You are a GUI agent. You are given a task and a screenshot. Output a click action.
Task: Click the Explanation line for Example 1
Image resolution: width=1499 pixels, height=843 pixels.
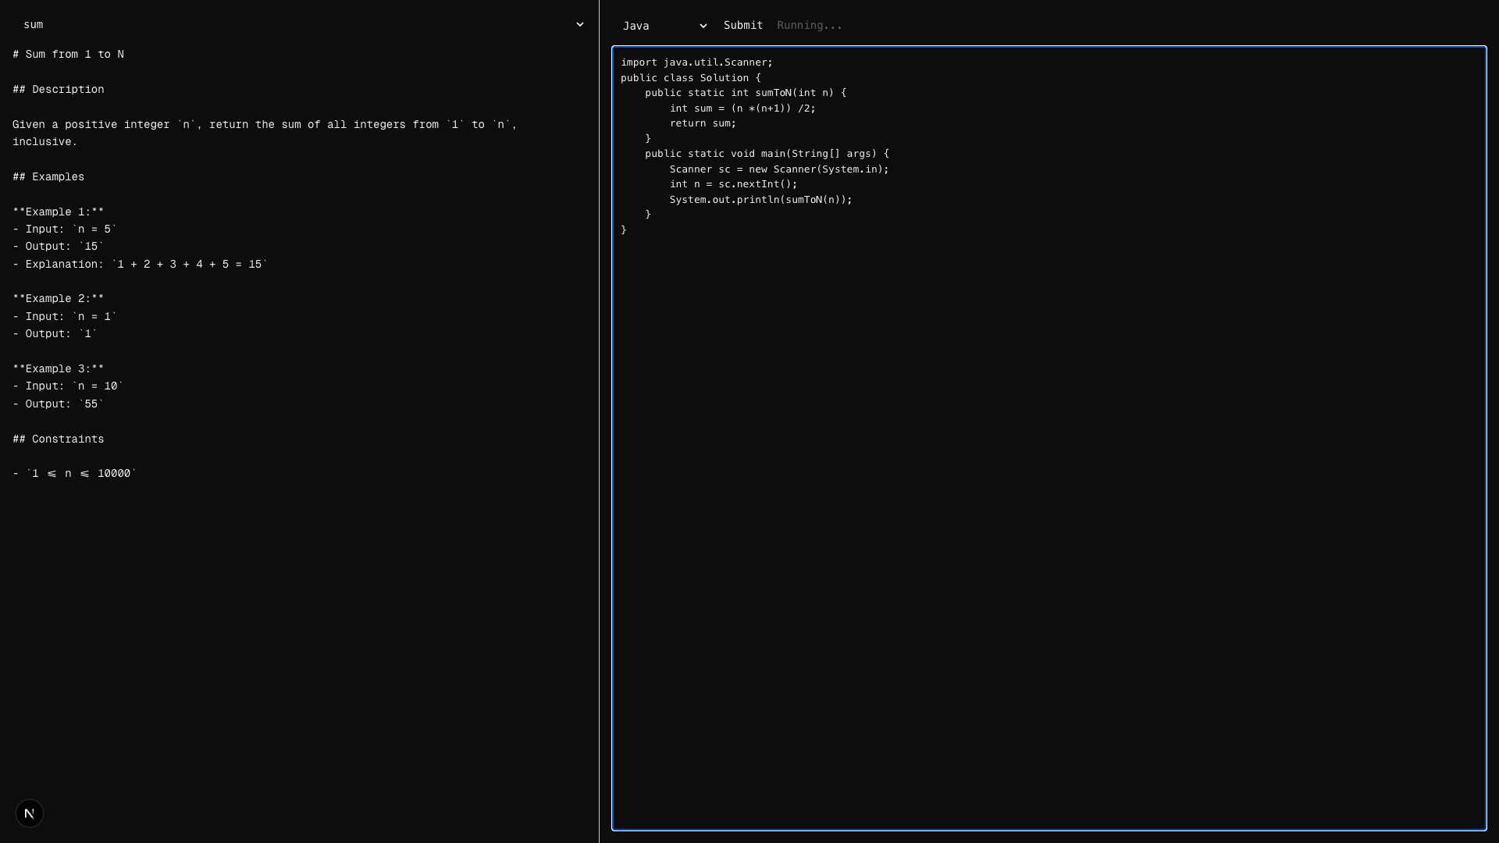point(141,265)
